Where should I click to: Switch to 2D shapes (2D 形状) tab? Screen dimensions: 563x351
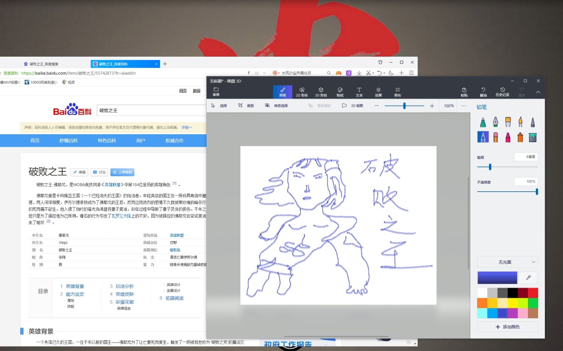302,92
